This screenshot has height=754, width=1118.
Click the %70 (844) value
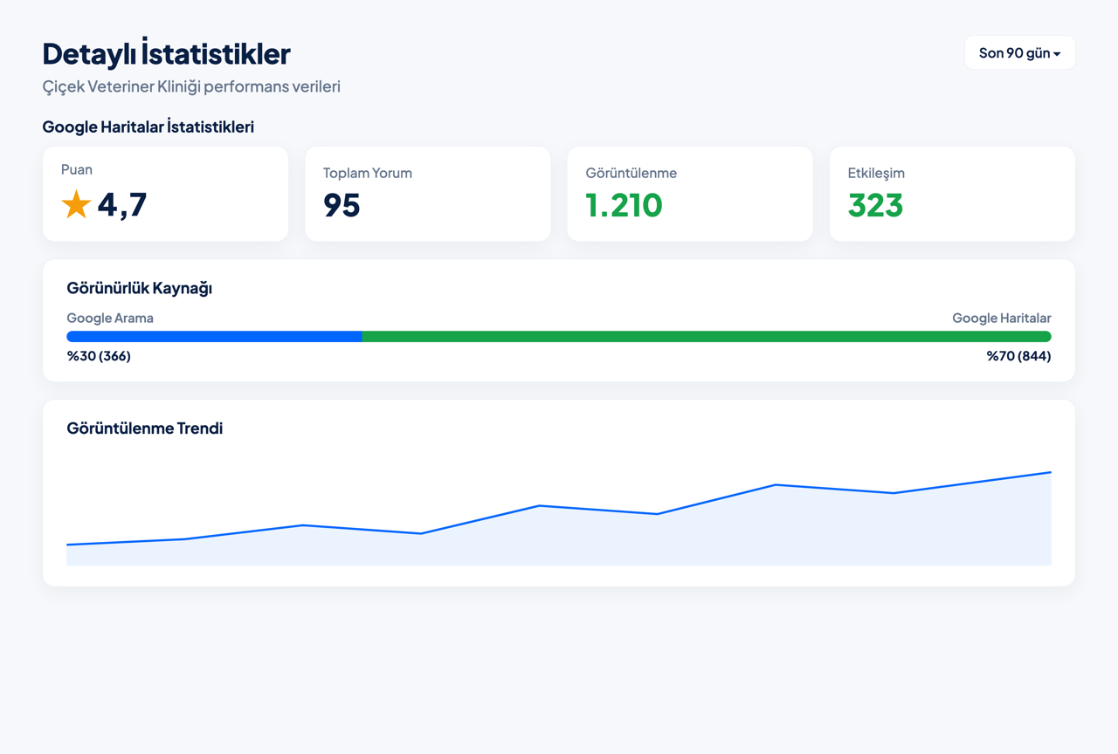1019,356
